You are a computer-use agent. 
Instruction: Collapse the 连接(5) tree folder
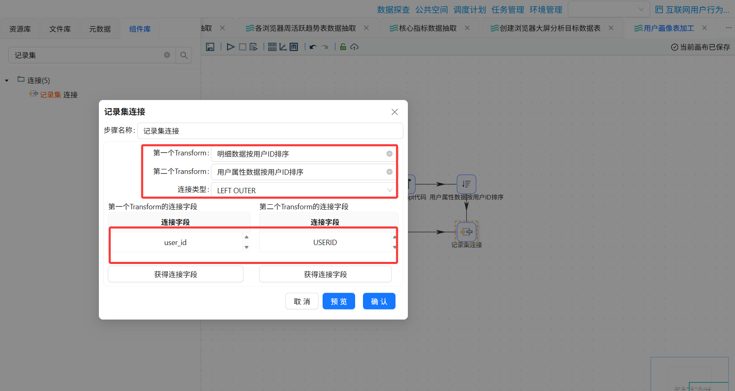click(x=7, y=81)
